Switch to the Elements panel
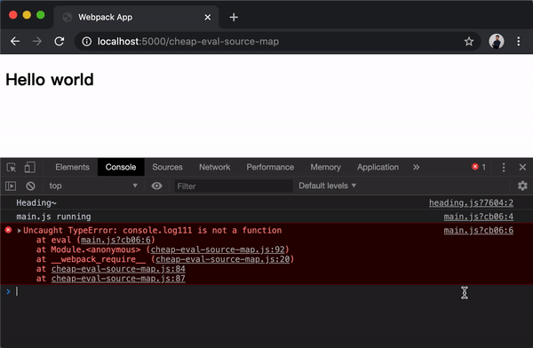This screenshot has height=348, width=533. point(73,167)
